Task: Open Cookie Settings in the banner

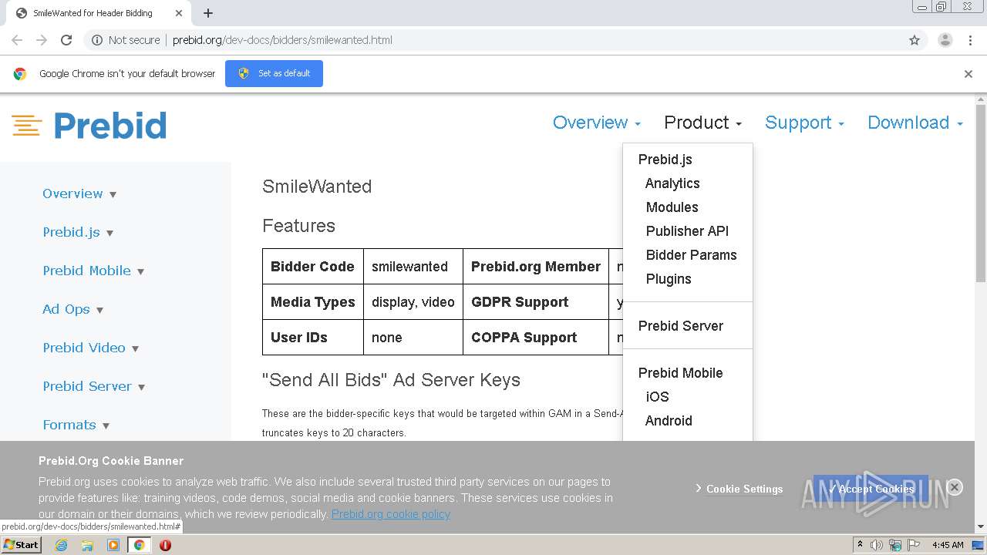Action: click(x=739, y=489)
